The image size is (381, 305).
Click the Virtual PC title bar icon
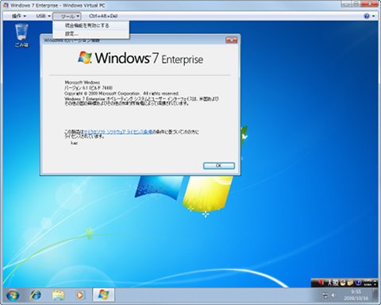click(x=6, y=6)
